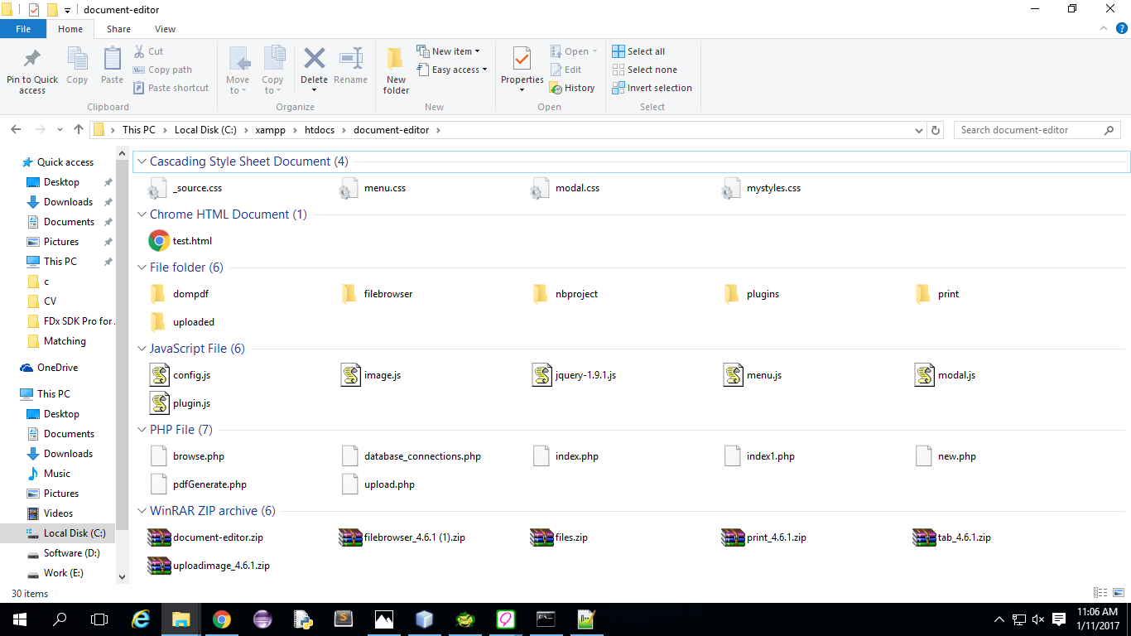The image size is (1131, 636).
Task: Select the jquery-1.9.1.js file
Action: [574, 375]
